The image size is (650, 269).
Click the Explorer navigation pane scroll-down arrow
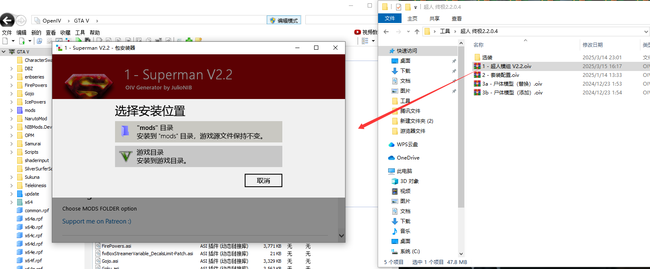tap(461, 254)
